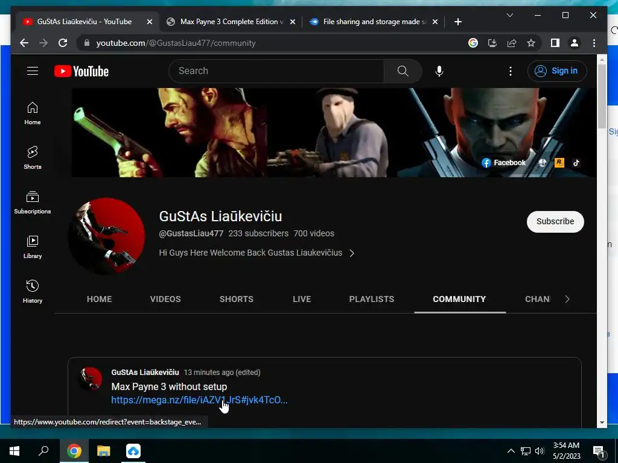Click the channel profile picture

(x=107, y=236)
